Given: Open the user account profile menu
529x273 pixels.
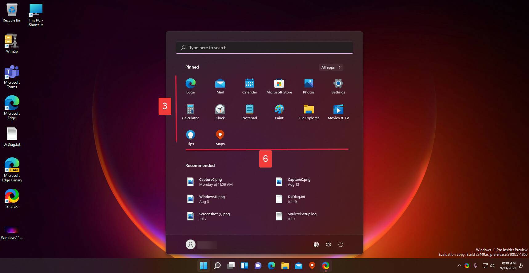Looking at the screenshot, I should click(x=191, y=244).
